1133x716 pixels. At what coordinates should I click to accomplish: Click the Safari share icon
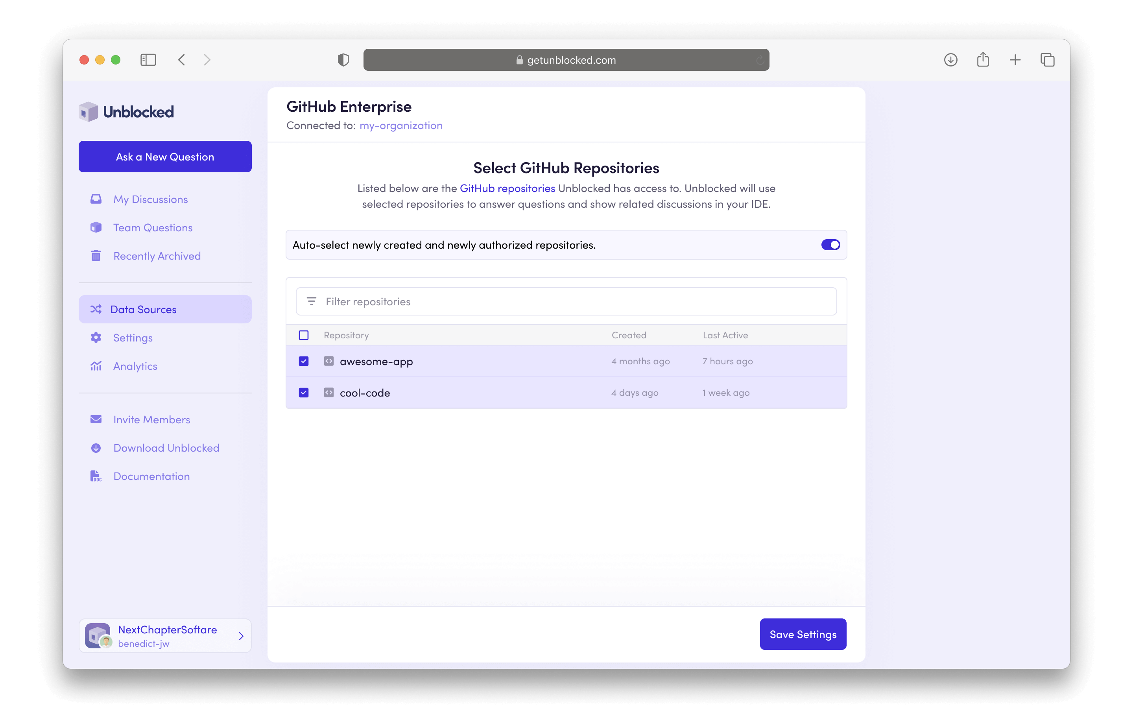pos(983,59)
